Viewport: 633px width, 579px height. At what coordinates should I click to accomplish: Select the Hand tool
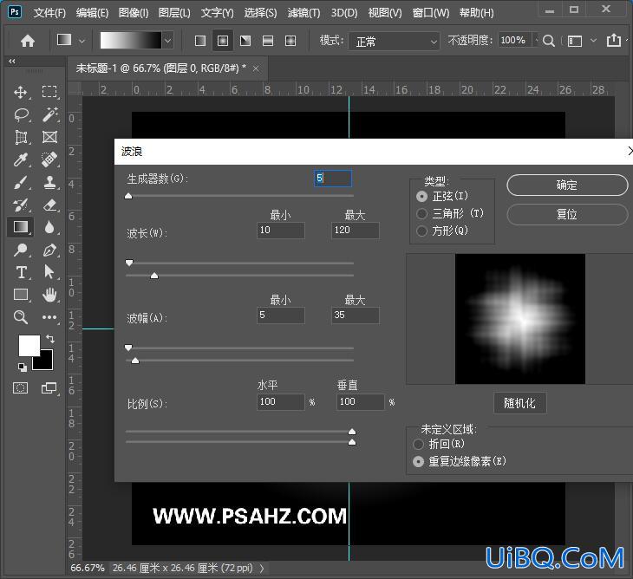pos(49,295)
